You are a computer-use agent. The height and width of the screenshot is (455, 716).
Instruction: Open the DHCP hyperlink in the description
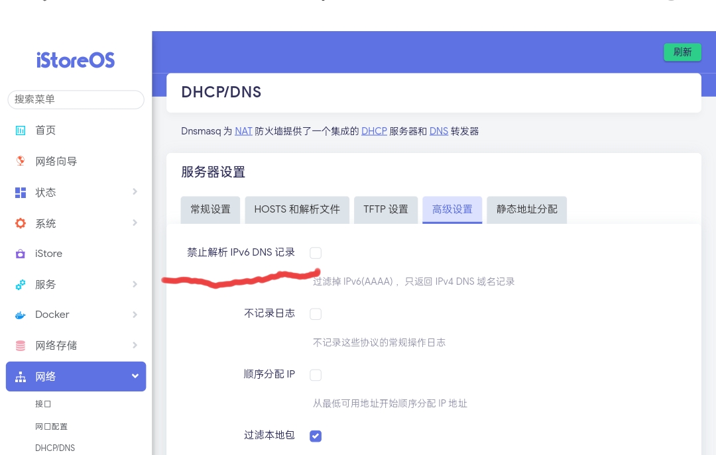(x=374, y=131)
